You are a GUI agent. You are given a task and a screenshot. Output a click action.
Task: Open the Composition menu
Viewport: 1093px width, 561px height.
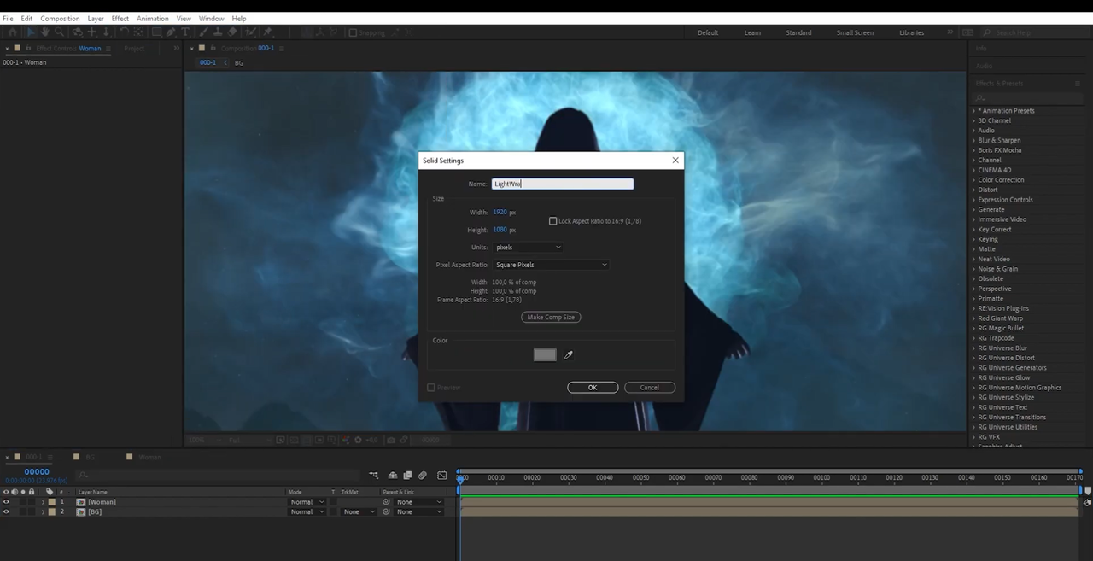(60, 18)
